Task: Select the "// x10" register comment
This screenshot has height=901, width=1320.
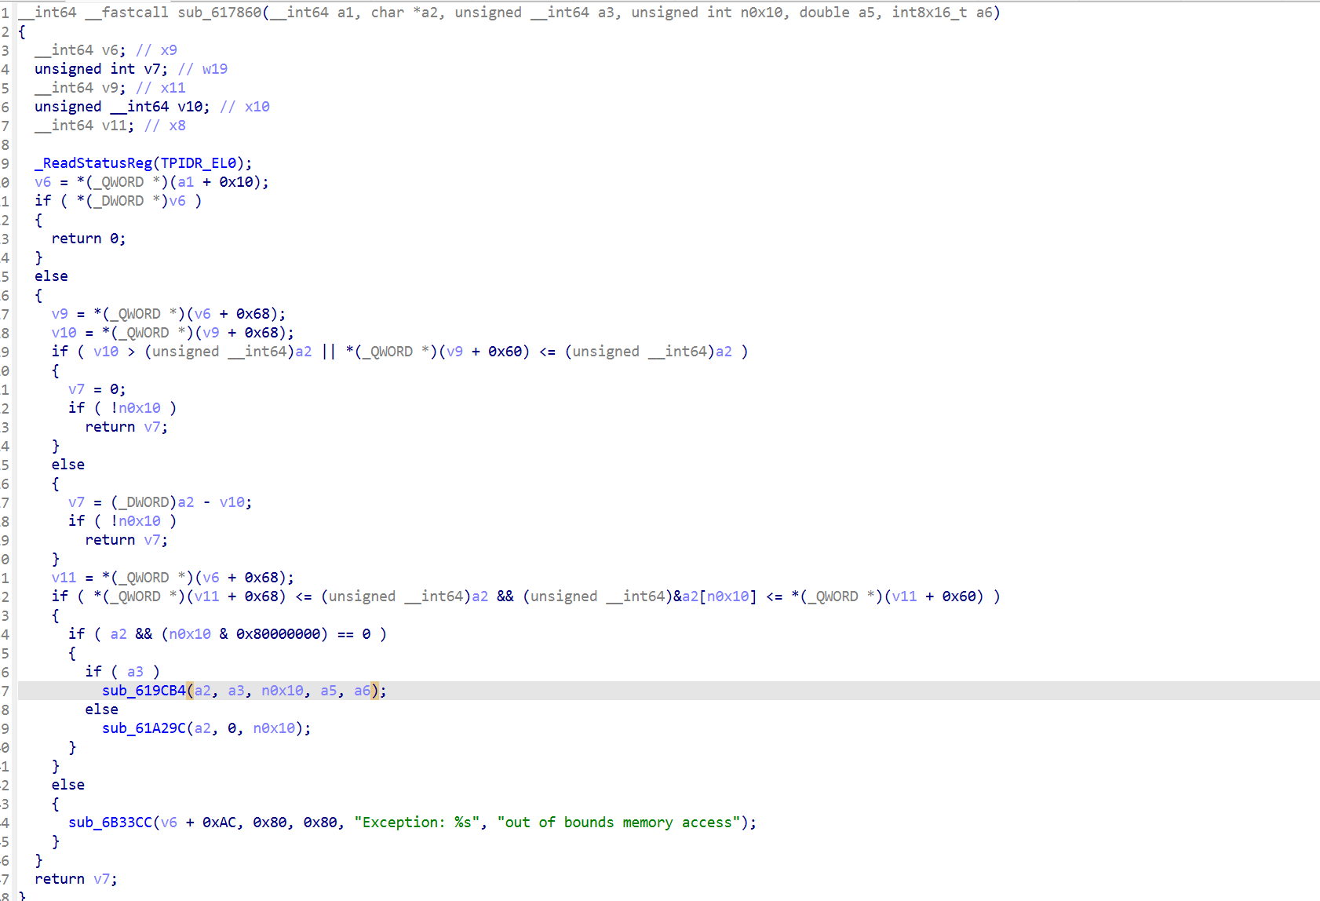Action: [245, 107]
